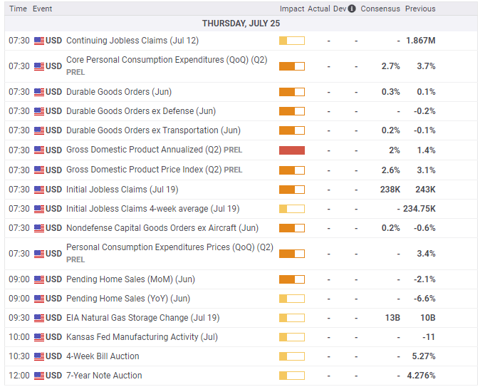Click the Actual column header
Screen dimensions: 485x387
319,9
